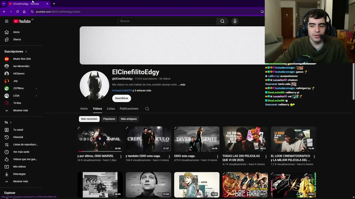Open the Music Box USA subscription

click(21, 59)
